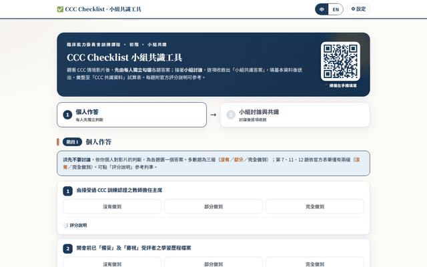The width and height of the screenshot is (427, 267).
Task: Click the document icon beside 評分說明
Action: (65, 226)
